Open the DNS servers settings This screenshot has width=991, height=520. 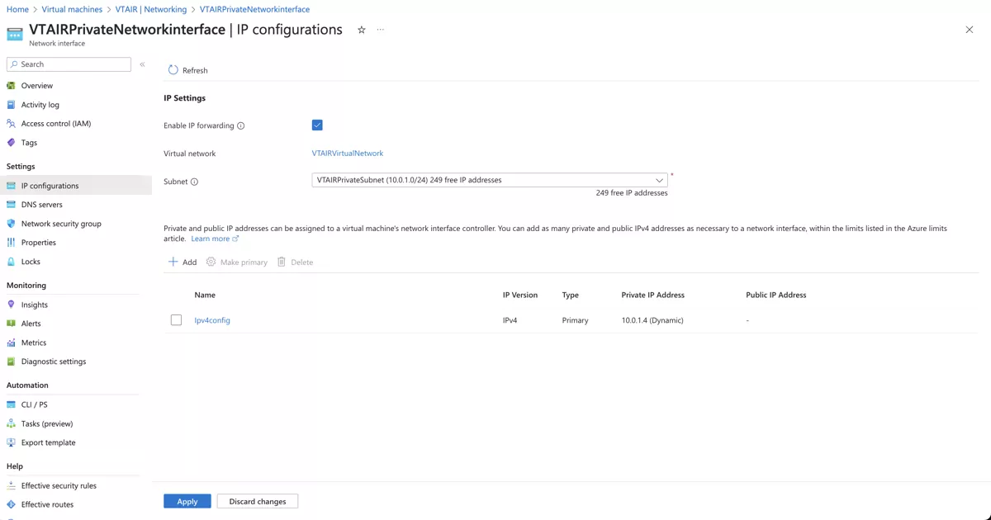pyautogui.click(x=41, y=204)
